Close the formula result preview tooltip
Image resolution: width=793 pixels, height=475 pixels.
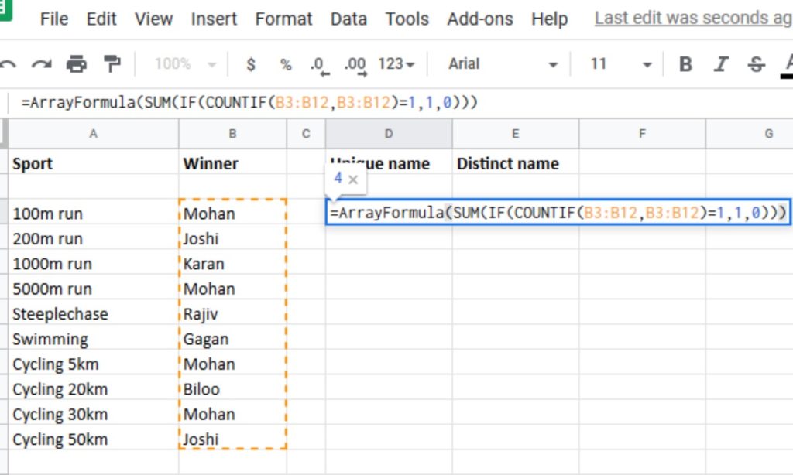point(353,179)
